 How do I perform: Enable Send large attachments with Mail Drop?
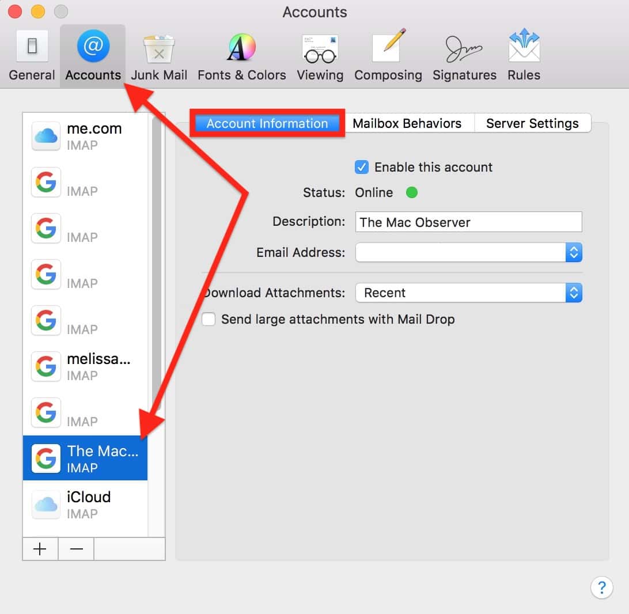tap(209, 320)
